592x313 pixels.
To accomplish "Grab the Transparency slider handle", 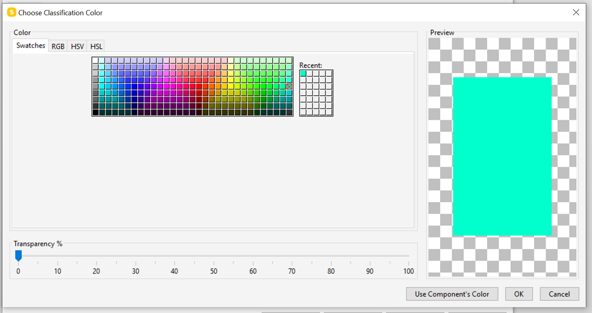I will click(18, 256).
